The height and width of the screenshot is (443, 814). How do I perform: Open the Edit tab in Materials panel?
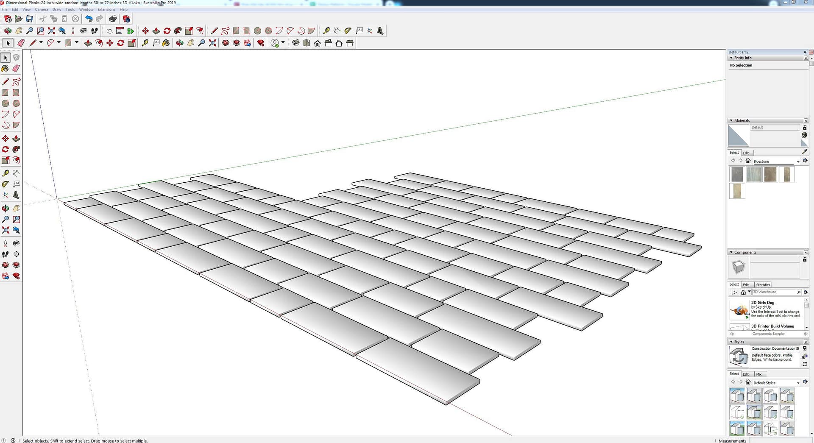(746, 153)
